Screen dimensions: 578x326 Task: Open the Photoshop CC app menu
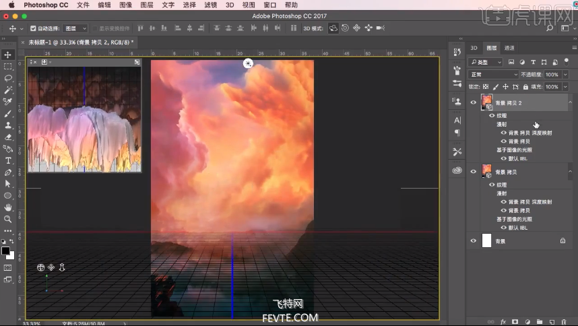(46, 5)
